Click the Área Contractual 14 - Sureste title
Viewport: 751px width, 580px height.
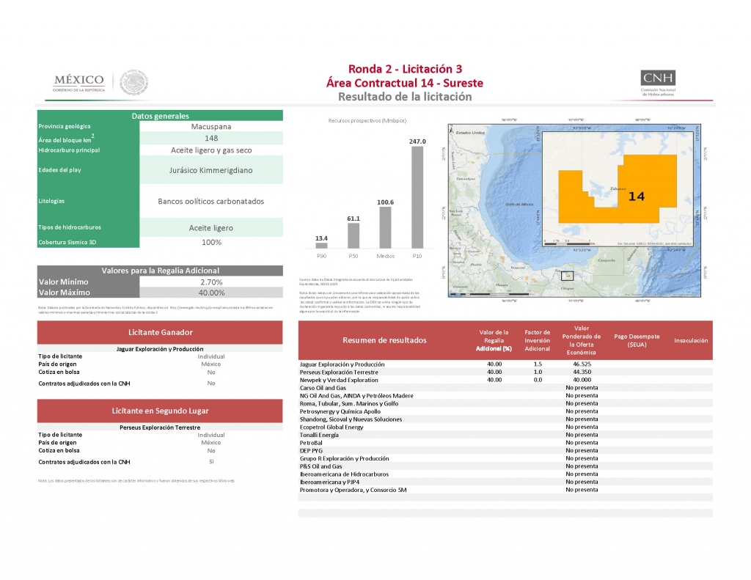pyautogui.click(x=405, y=83)
